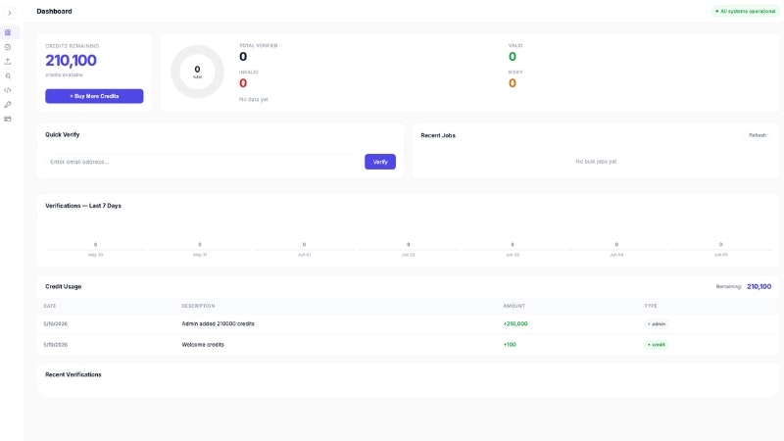This screenshot has height=441, width=784.
Task: Click the +210,000 amount cell
Action: pos(515,324)
